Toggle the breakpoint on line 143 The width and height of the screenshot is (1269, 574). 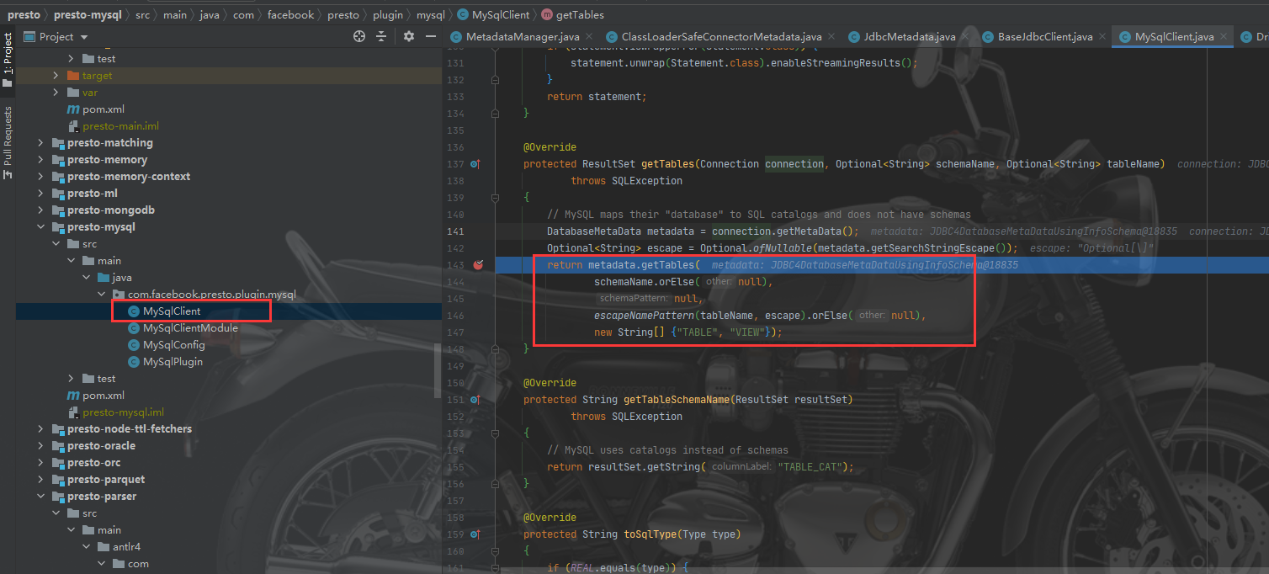point(478,265)
